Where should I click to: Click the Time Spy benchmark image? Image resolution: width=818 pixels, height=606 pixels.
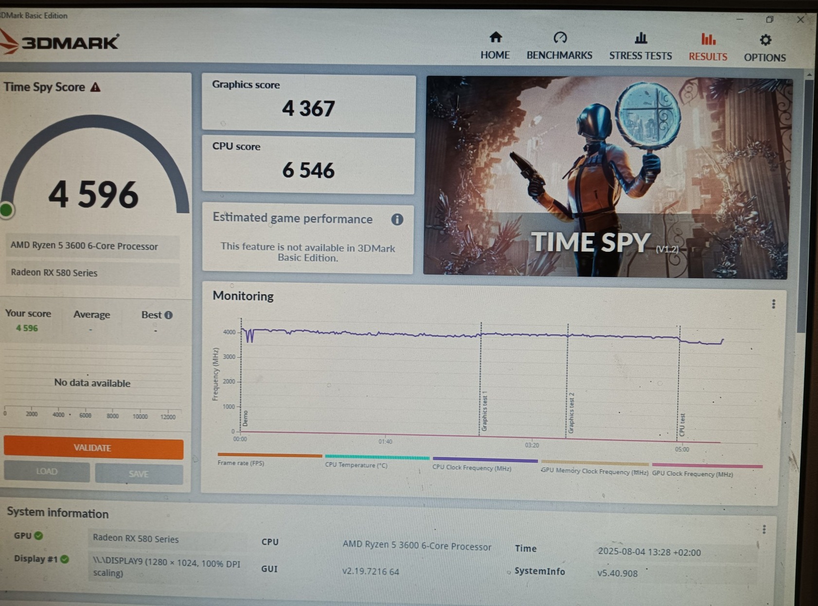tap(607, 177)
